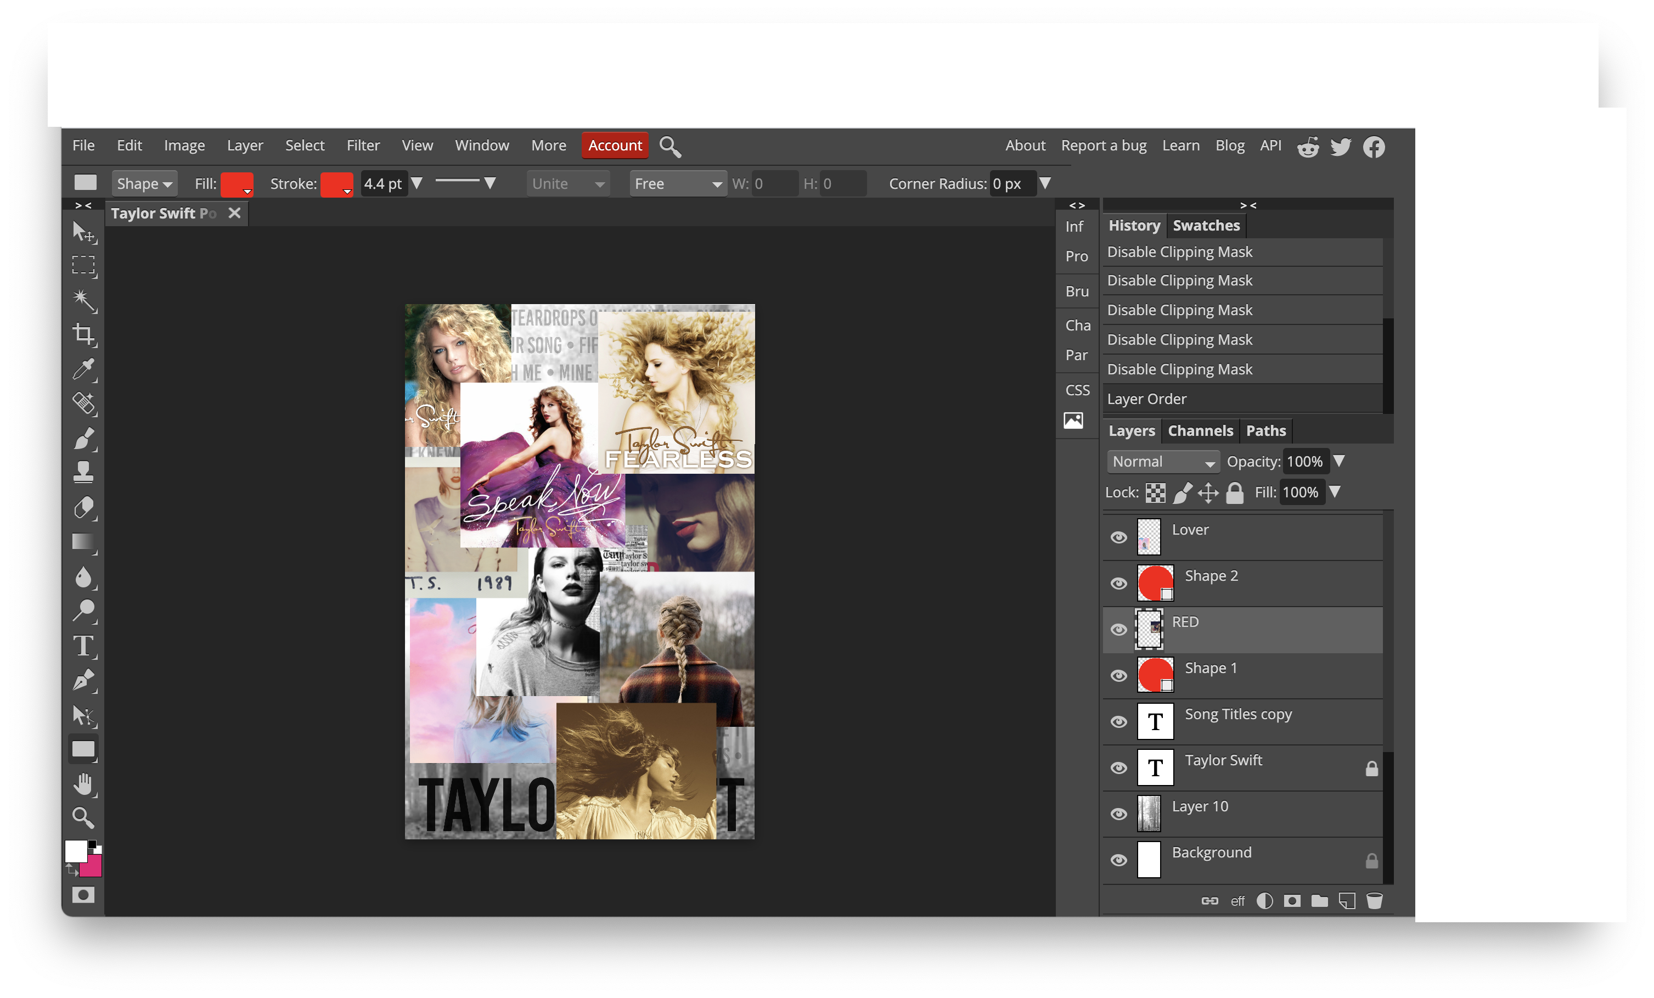1654x998 pixels.
Task: Select the Eraser tool
Action: (x=84, y=508)
